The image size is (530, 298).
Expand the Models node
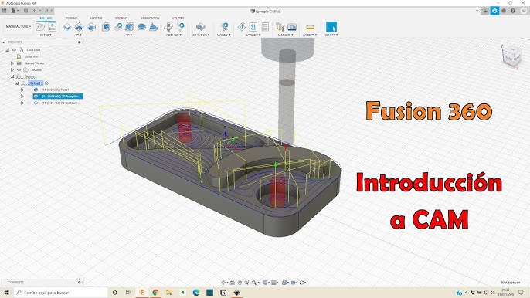[12, 69]
